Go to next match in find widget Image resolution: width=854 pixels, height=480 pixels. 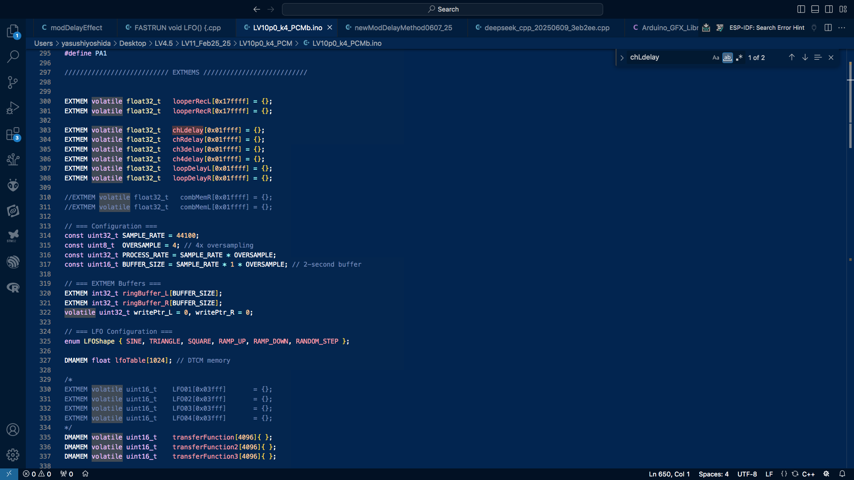[805, 57]
